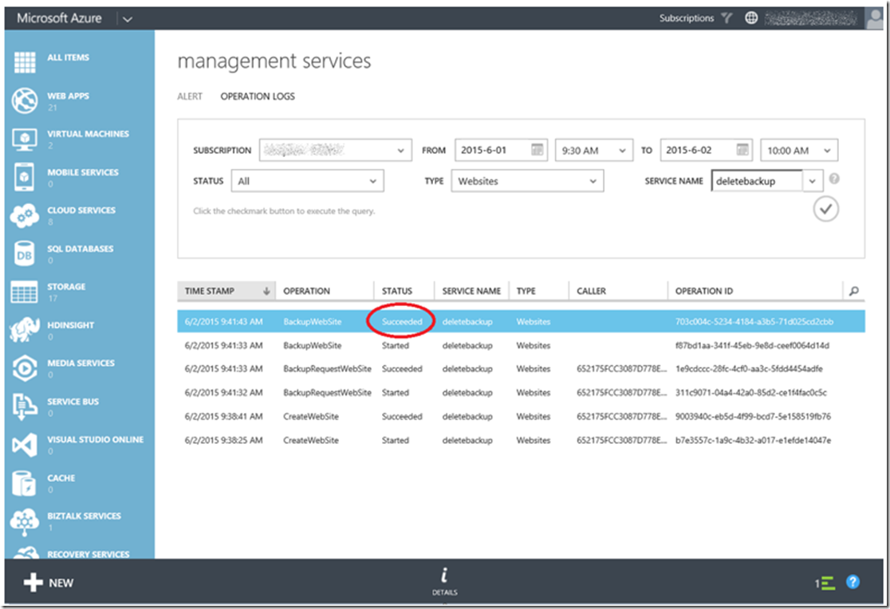Select Virtual Machines menu label

[x=88, y=134]
